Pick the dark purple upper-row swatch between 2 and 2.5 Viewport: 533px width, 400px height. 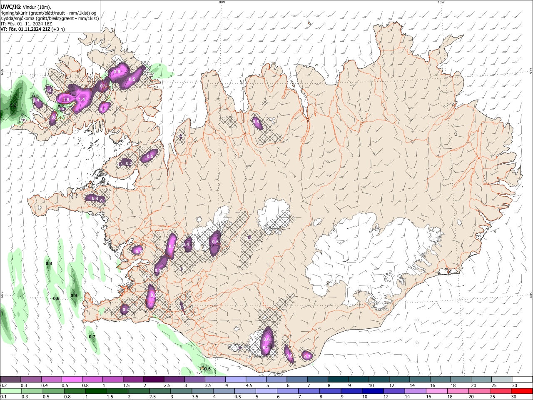154,379
